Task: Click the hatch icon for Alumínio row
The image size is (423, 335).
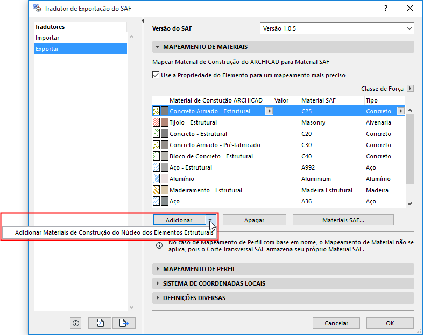Action: click(156, 179)
